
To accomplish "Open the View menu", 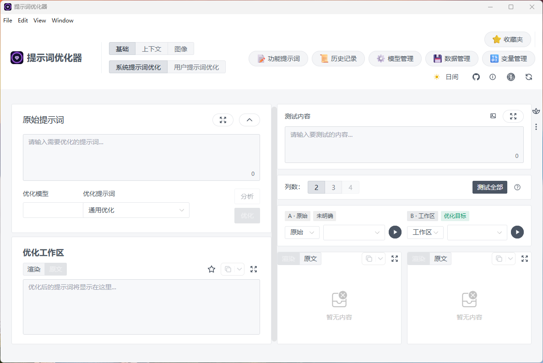I will pyautogui.click(x=39, y=21).
